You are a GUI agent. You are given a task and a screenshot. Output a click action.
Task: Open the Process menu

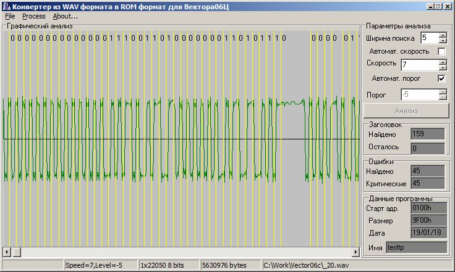(34, 16)
